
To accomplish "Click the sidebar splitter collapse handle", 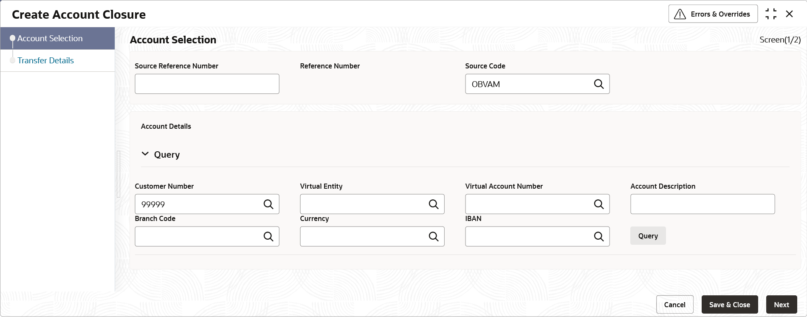I will coord(119,174).
